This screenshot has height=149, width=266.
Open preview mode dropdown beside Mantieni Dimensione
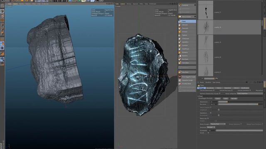(250, 94)
